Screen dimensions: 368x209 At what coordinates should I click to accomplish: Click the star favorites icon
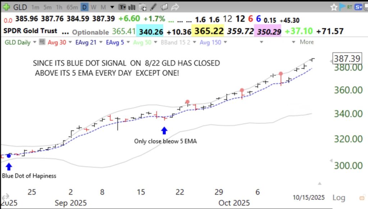pos(334,6)
